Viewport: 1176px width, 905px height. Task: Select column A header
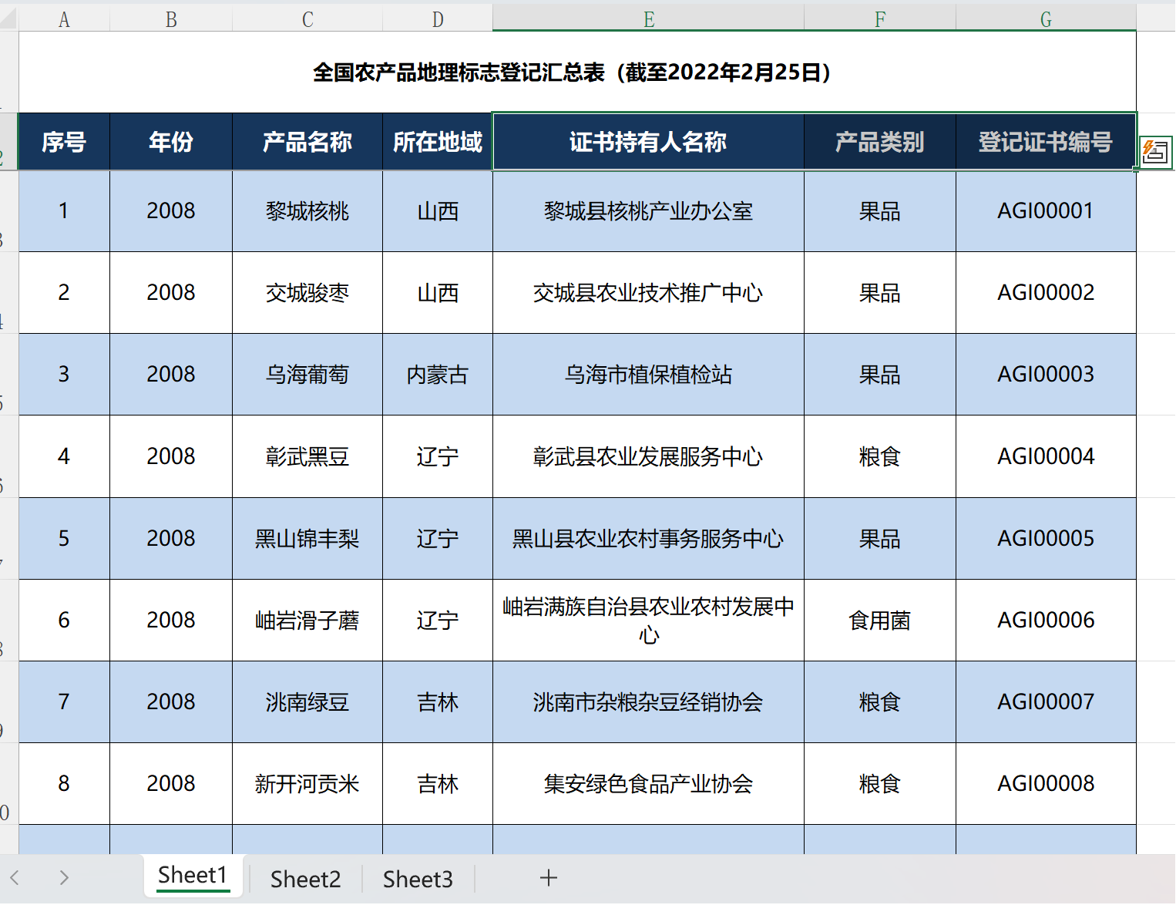tap(64, 19)
